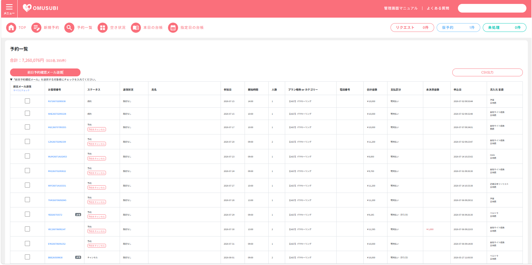Open メモ badge for YED260703572
The width and height of the screenshot is (532, 265).
point(78,215)
